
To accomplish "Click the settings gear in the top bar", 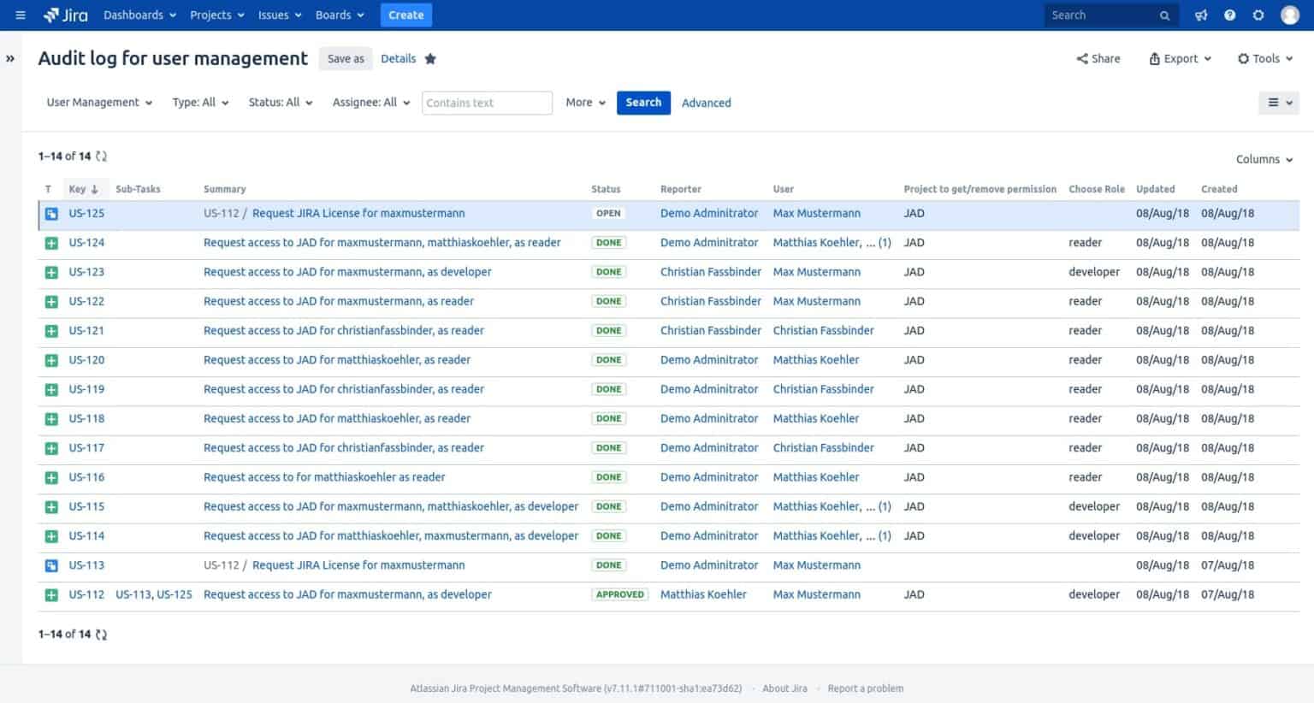I will [1258, 15].
